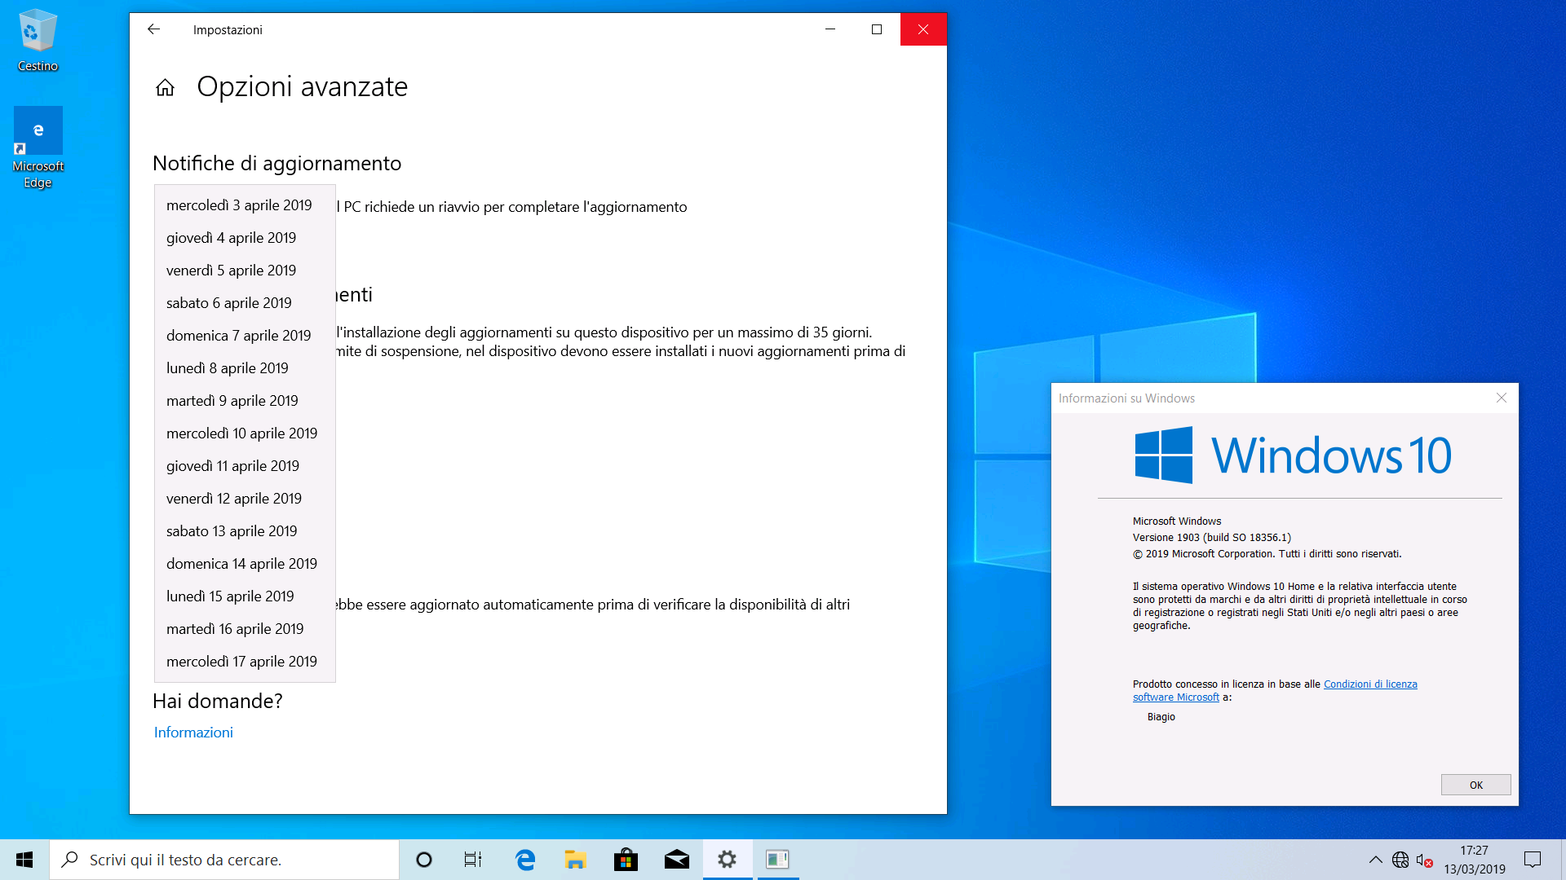1566x880 pixels.
Task: Open the taskbar clock and date
Action: tap(1475, 860)
